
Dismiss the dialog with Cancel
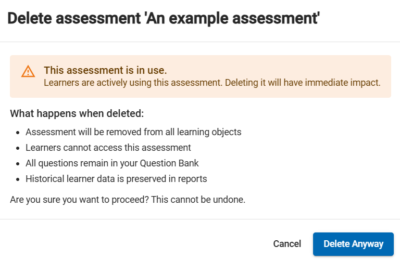(x=287, y=244)
